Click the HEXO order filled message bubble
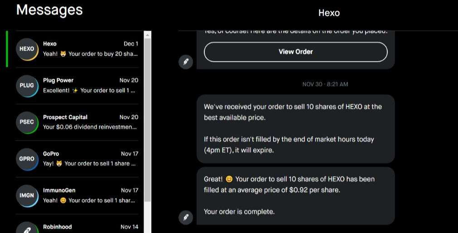Viewport: 458px width, 233px height. tap(295, 195)
